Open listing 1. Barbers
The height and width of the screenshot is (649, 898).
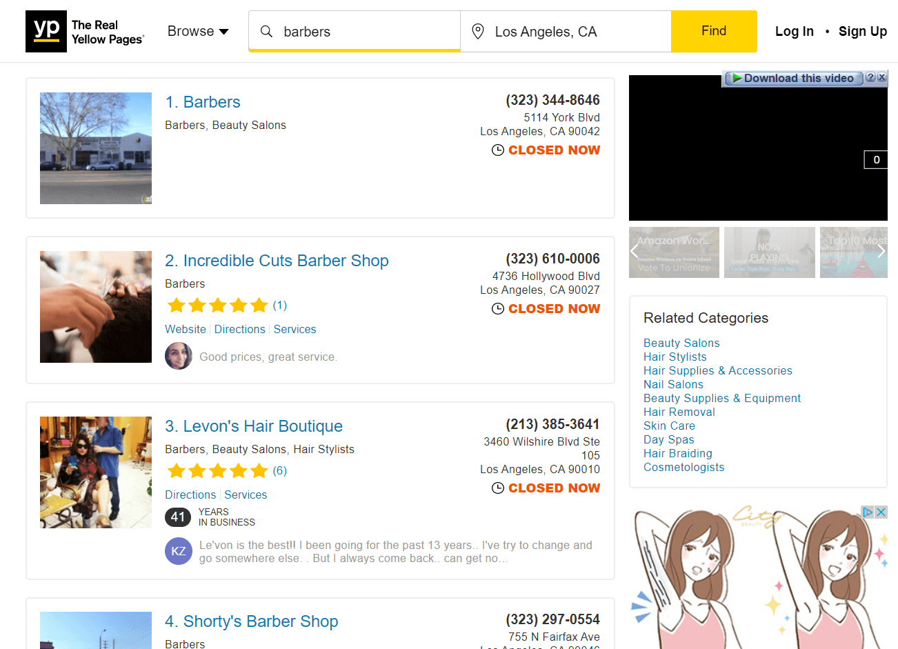pos(203,102)
